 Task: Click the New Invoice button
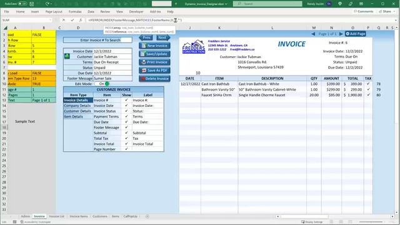pyautogui.click(x=154, y=46)
